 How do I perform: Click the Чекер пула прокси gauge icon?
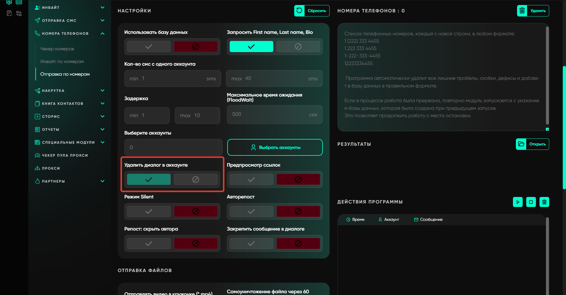[x=37, y=155]
